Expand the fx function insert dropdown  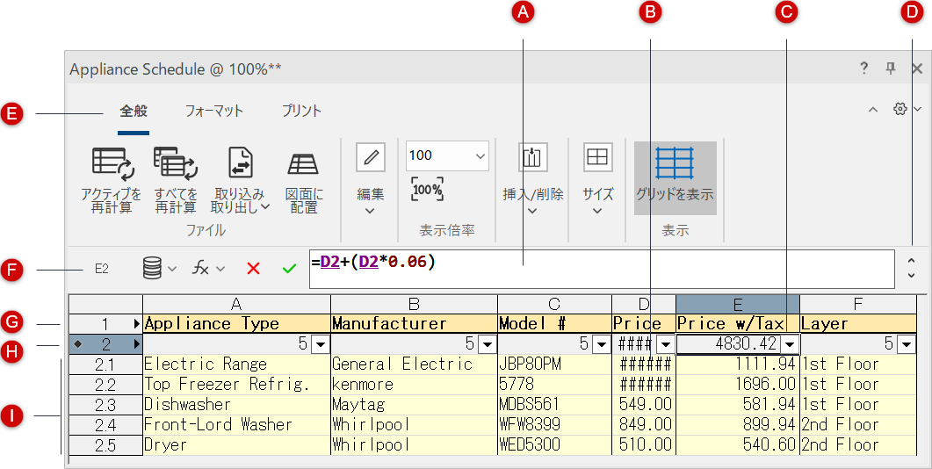pyautogui.click(x=208, y=269)
